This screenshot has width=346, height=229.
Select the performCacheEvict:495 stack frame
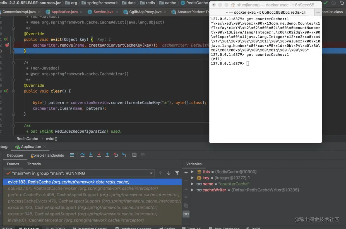92,195
